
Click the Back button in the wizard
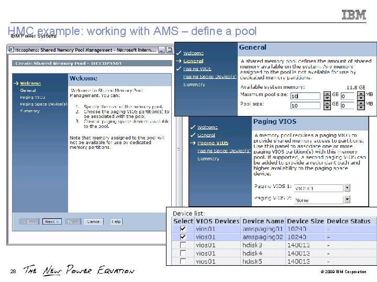(x=29, y=222)
